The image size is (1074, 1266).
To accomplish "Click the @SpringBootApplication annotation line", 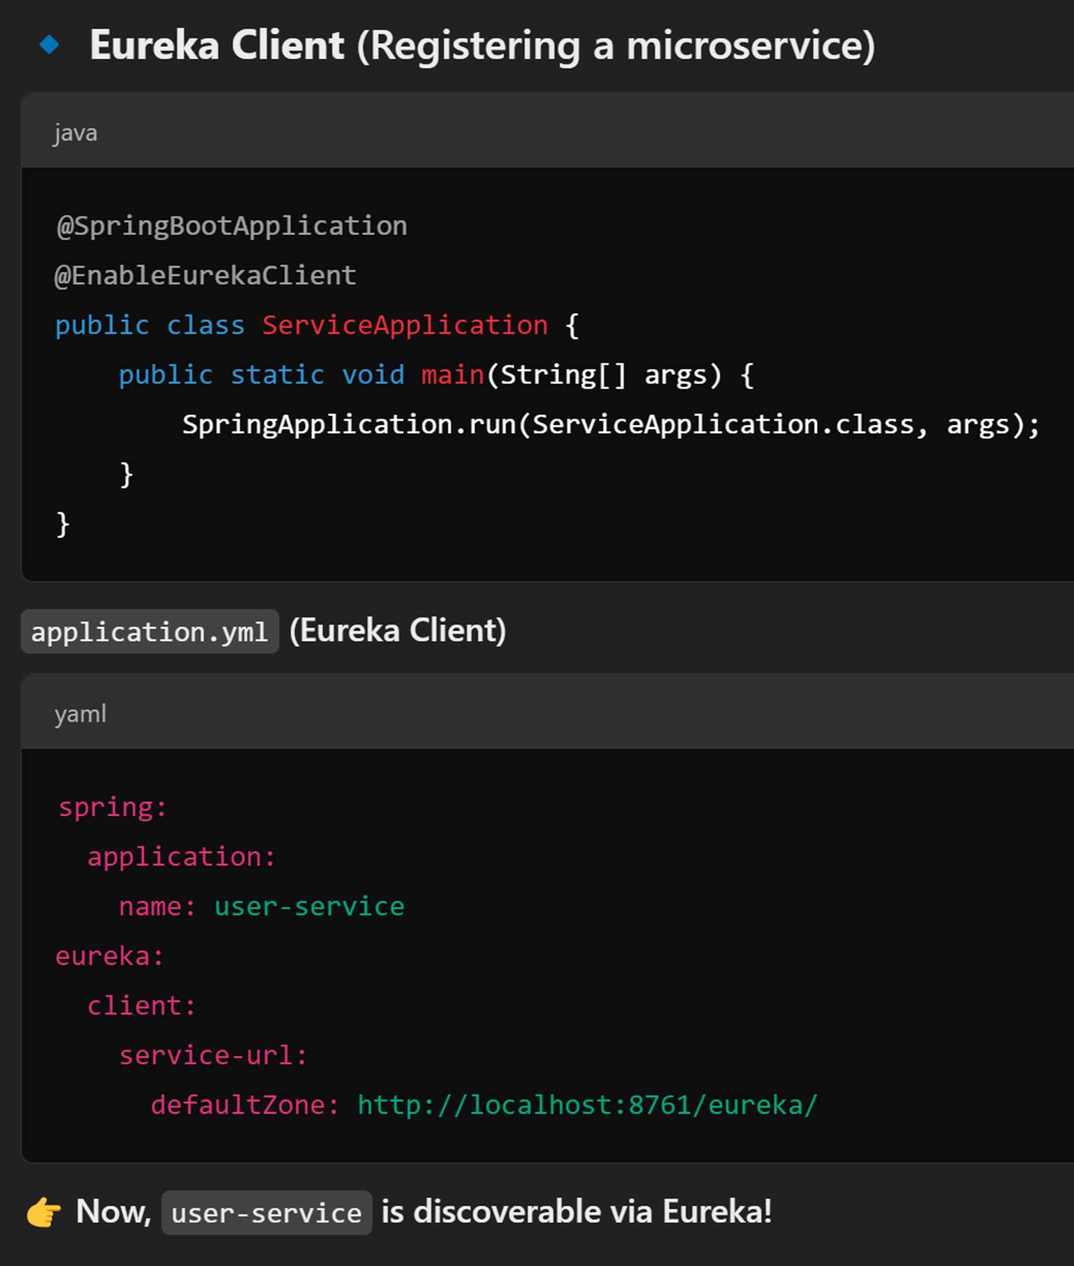I will point(232,226).
